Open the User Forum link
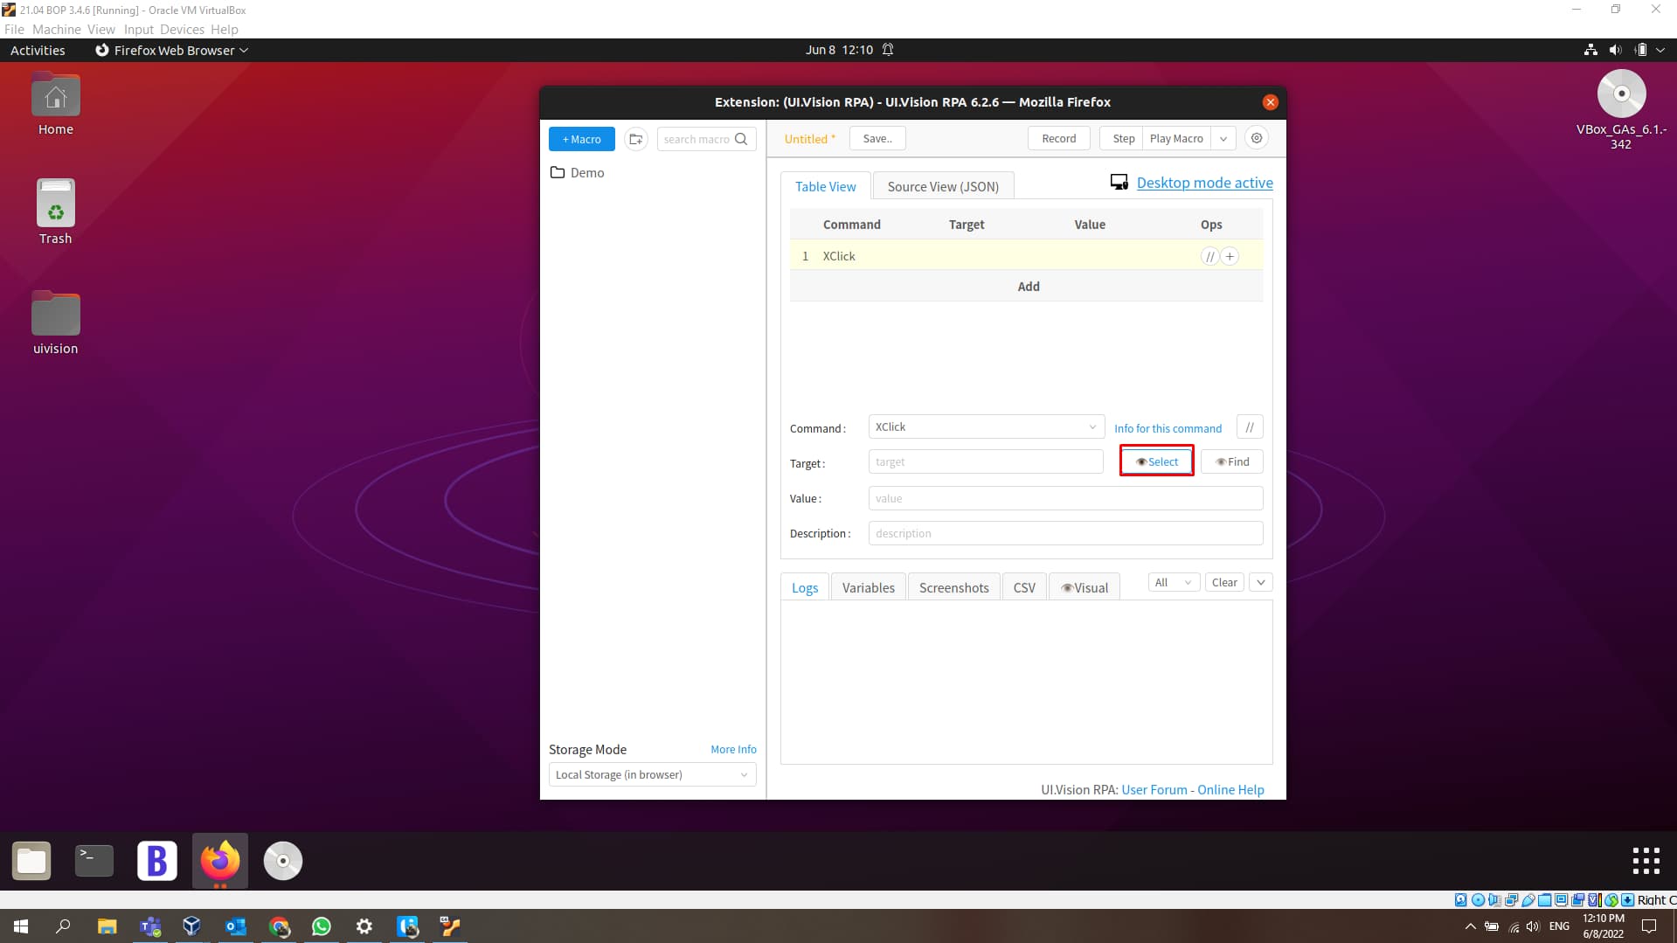The width and height of the screenshot is (1677, 943). [x=1154, y=789]
